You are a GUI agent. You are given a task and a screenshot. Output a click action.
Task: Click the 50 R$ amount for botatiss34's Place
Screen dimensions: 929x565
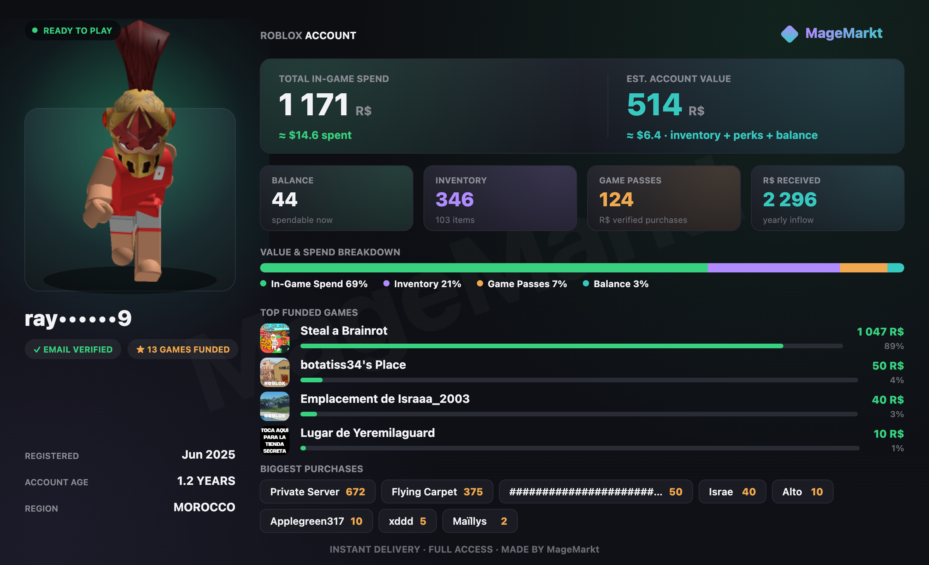pyautogui.click(x=888, y=366)
